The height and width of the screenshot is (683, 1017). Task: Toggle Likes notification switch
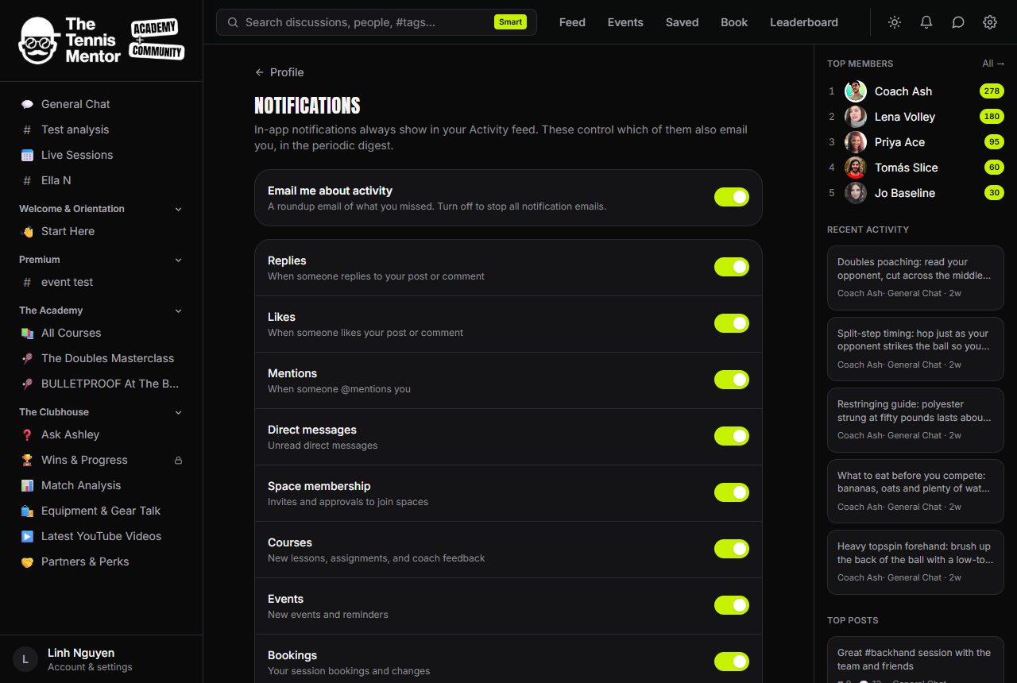(x=732, y=323)
